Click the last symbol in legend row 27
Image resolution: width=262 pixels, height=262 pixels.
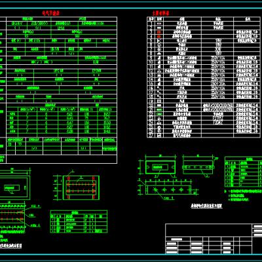click(159, 135)
